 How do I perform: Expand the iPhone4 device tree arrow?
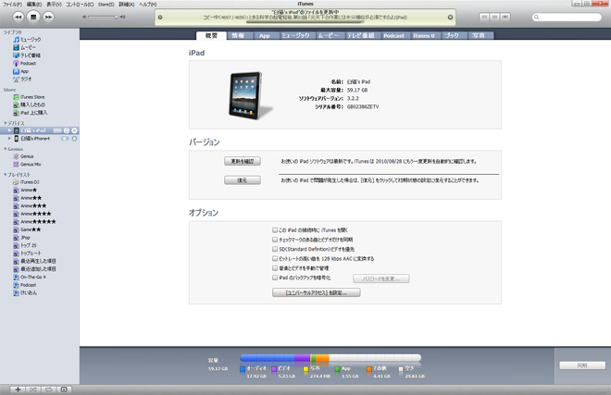click(x=10, y=138)
